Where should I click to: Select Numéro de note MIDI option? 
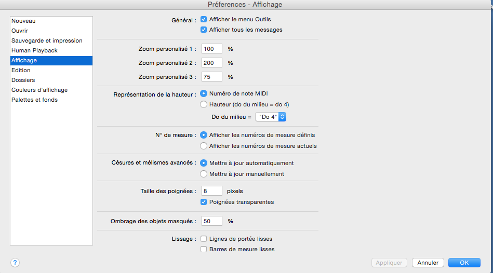click(x=204, y=94)
